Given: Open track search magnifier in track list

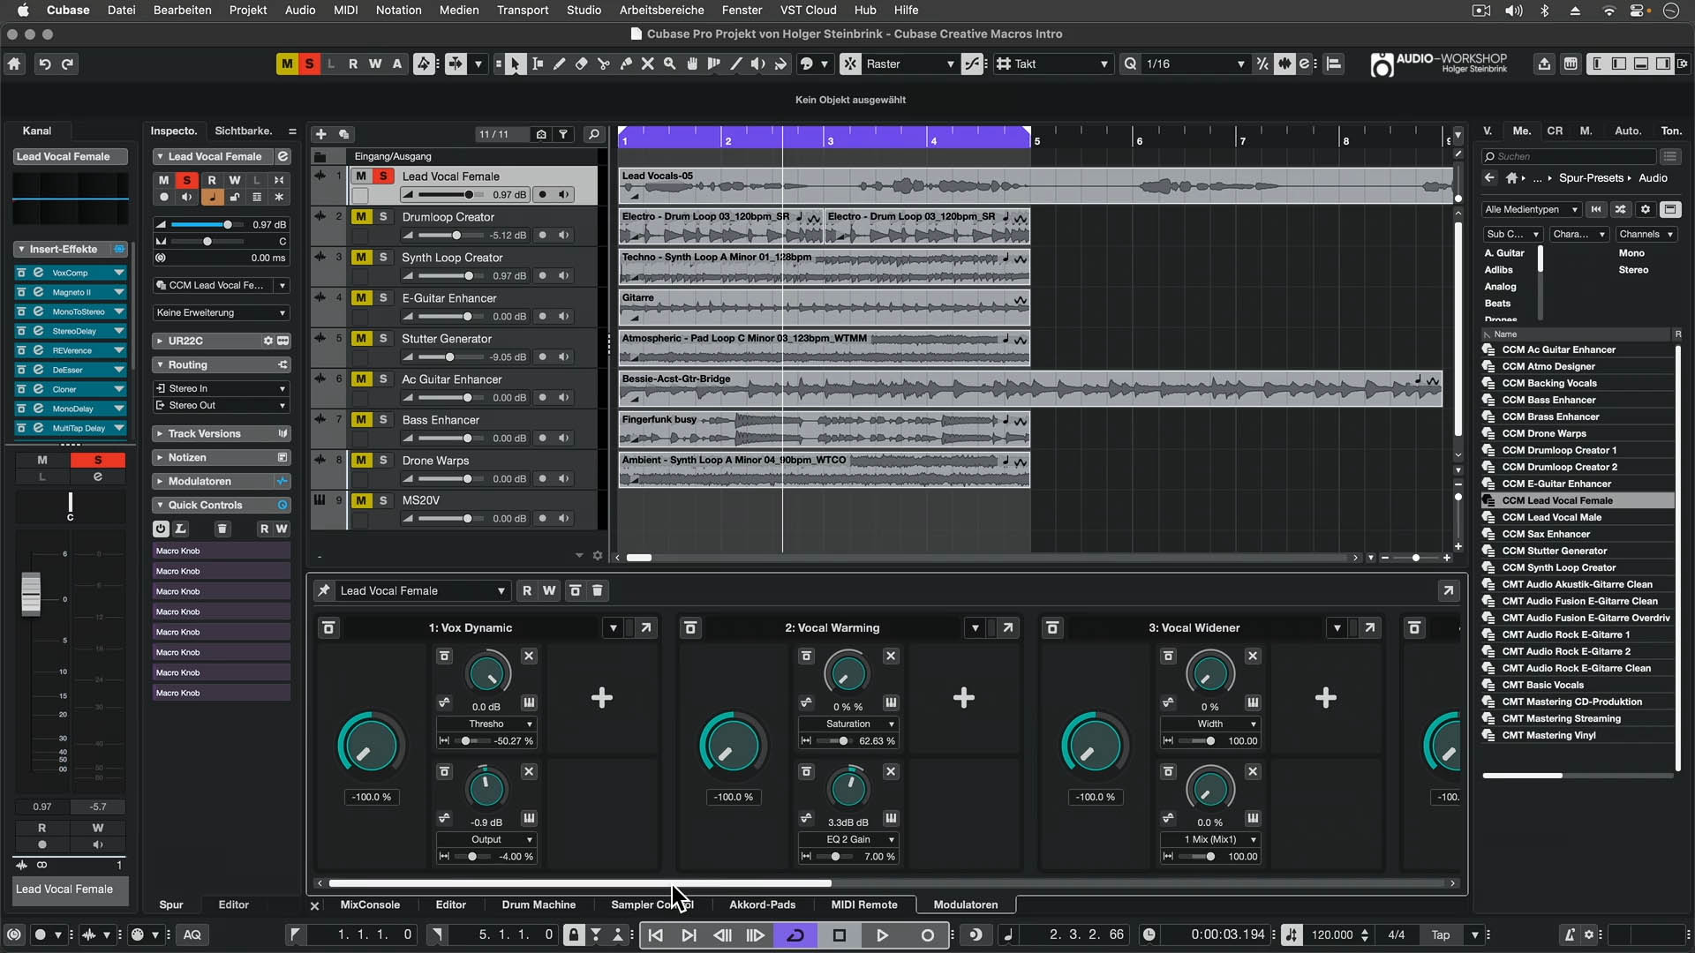Looking at the screenshot, I should [594, 134].
